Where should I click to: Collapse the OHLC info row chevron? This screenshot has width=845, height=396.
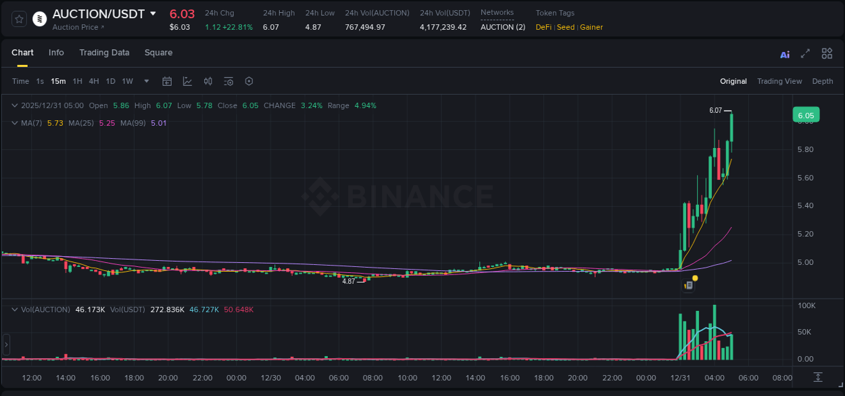(14, 105)
